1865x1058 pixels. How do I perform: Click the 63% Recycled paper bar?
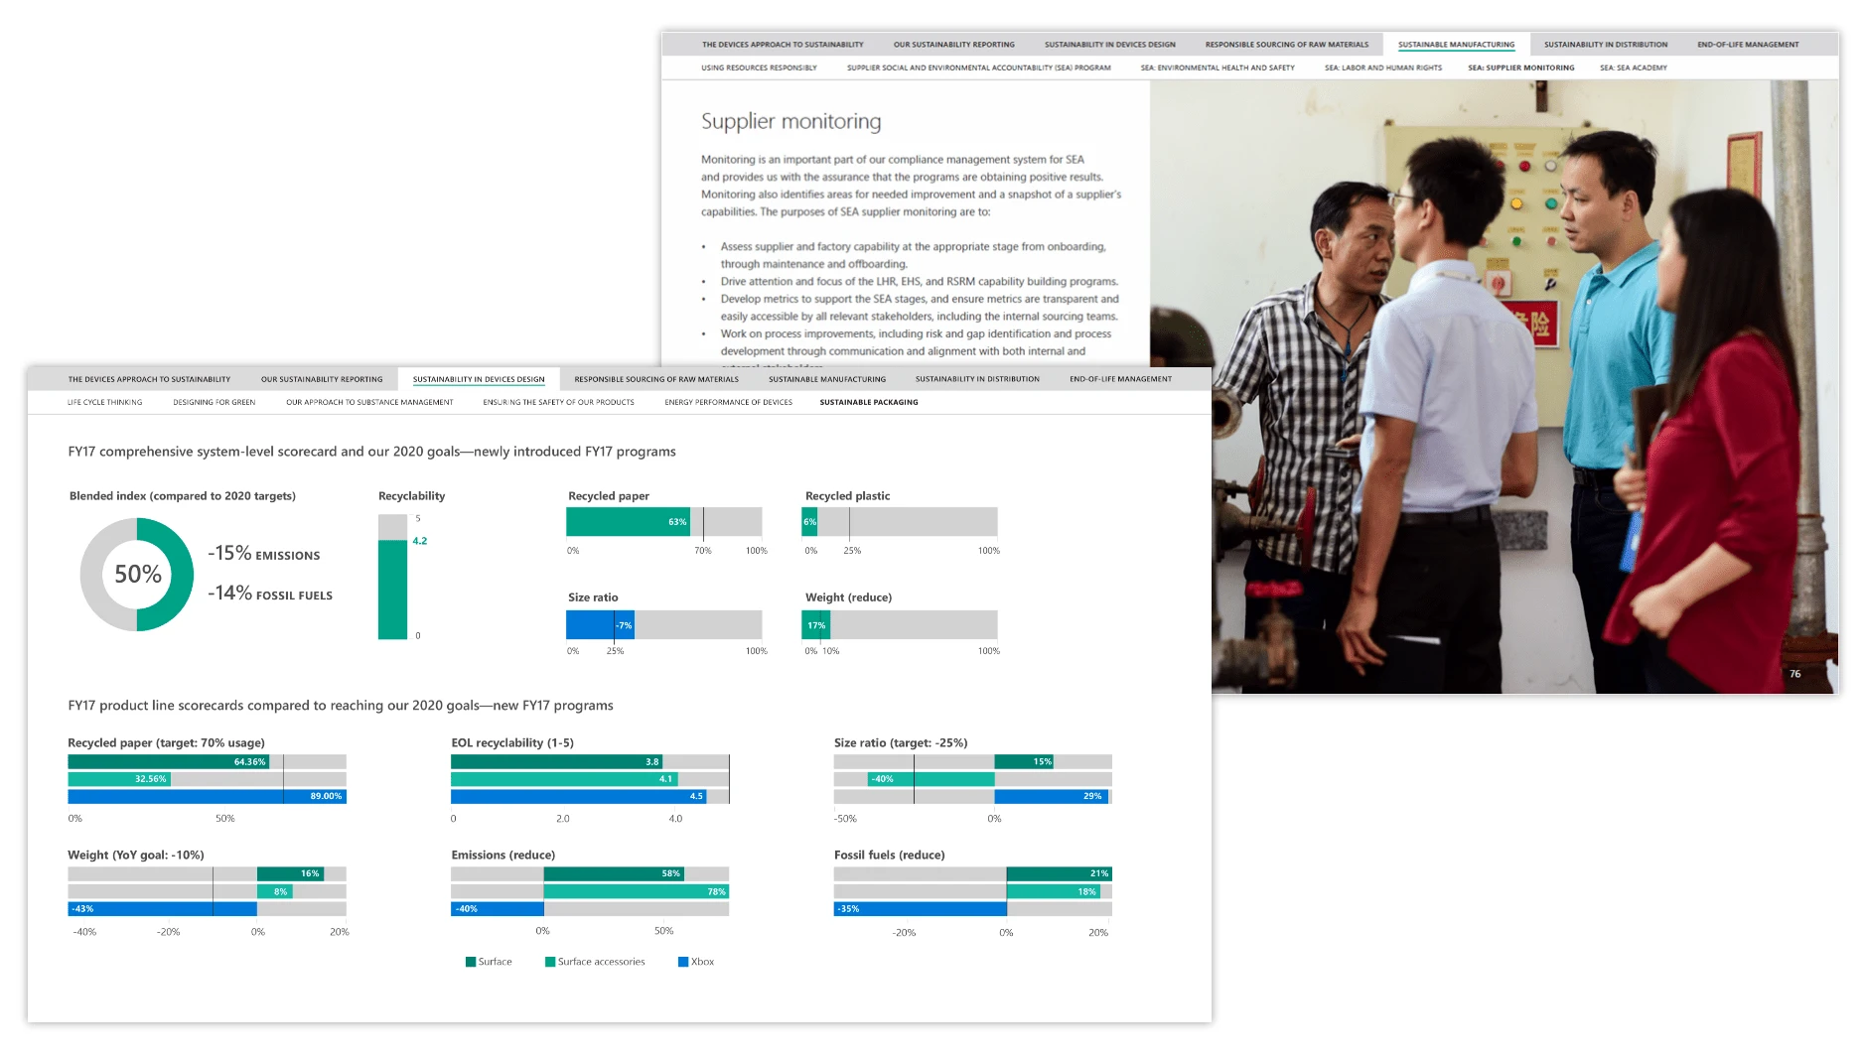tap(628, 522)
